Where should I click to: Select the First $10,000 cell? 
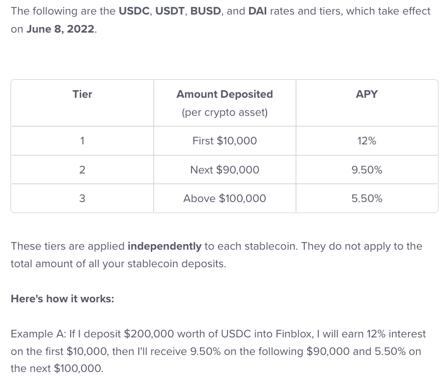tap(225, 141)
